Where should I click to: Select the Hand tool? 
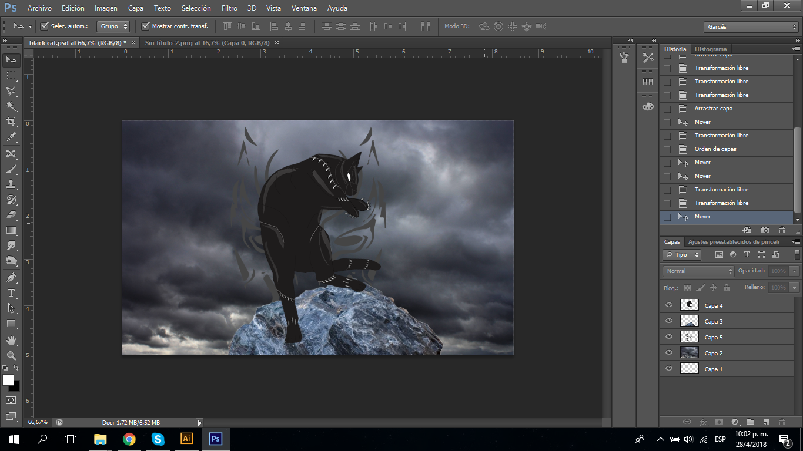[11, 340]
